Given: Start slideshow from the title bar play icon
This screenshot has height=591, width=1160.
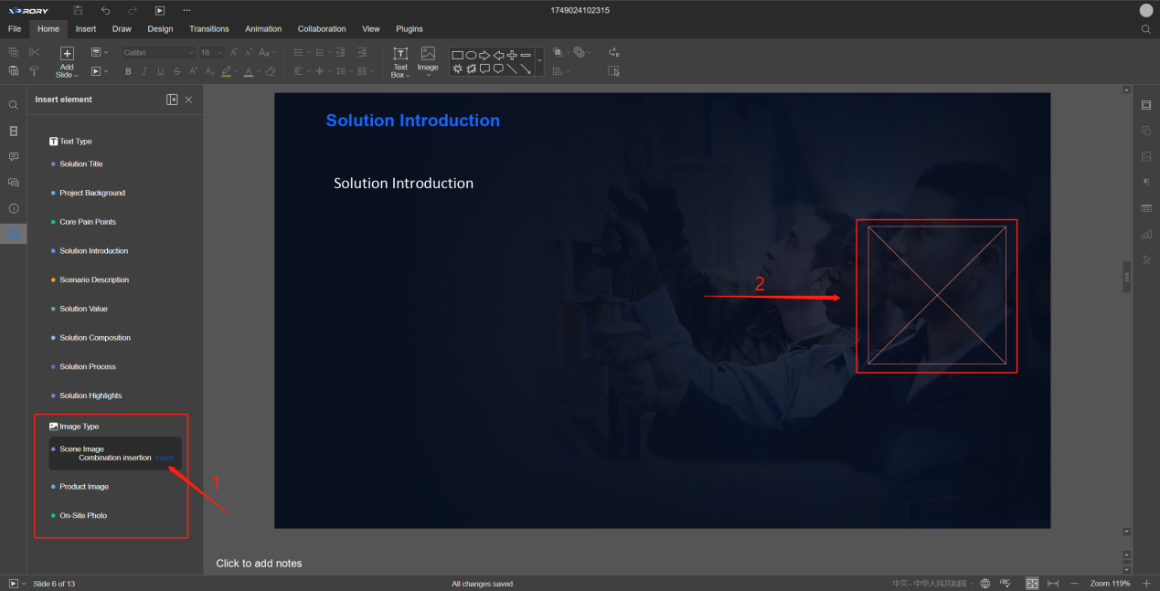Looking at the screenshot, I should click(160, 10).
